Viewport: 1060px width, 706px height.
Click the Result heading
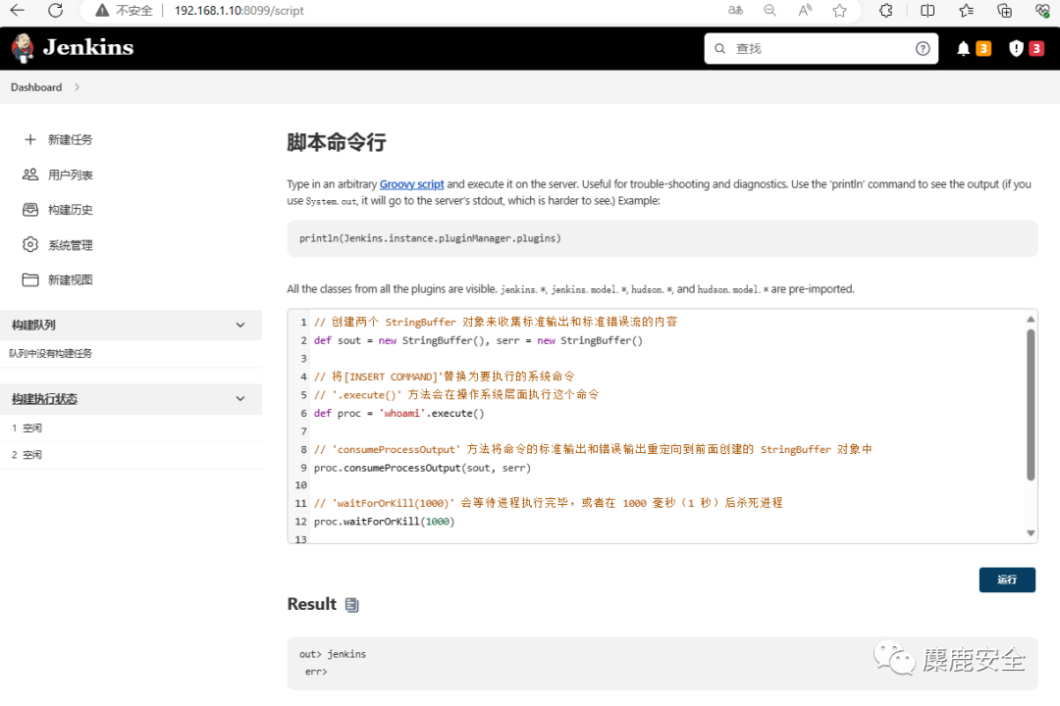coord(312,604)
